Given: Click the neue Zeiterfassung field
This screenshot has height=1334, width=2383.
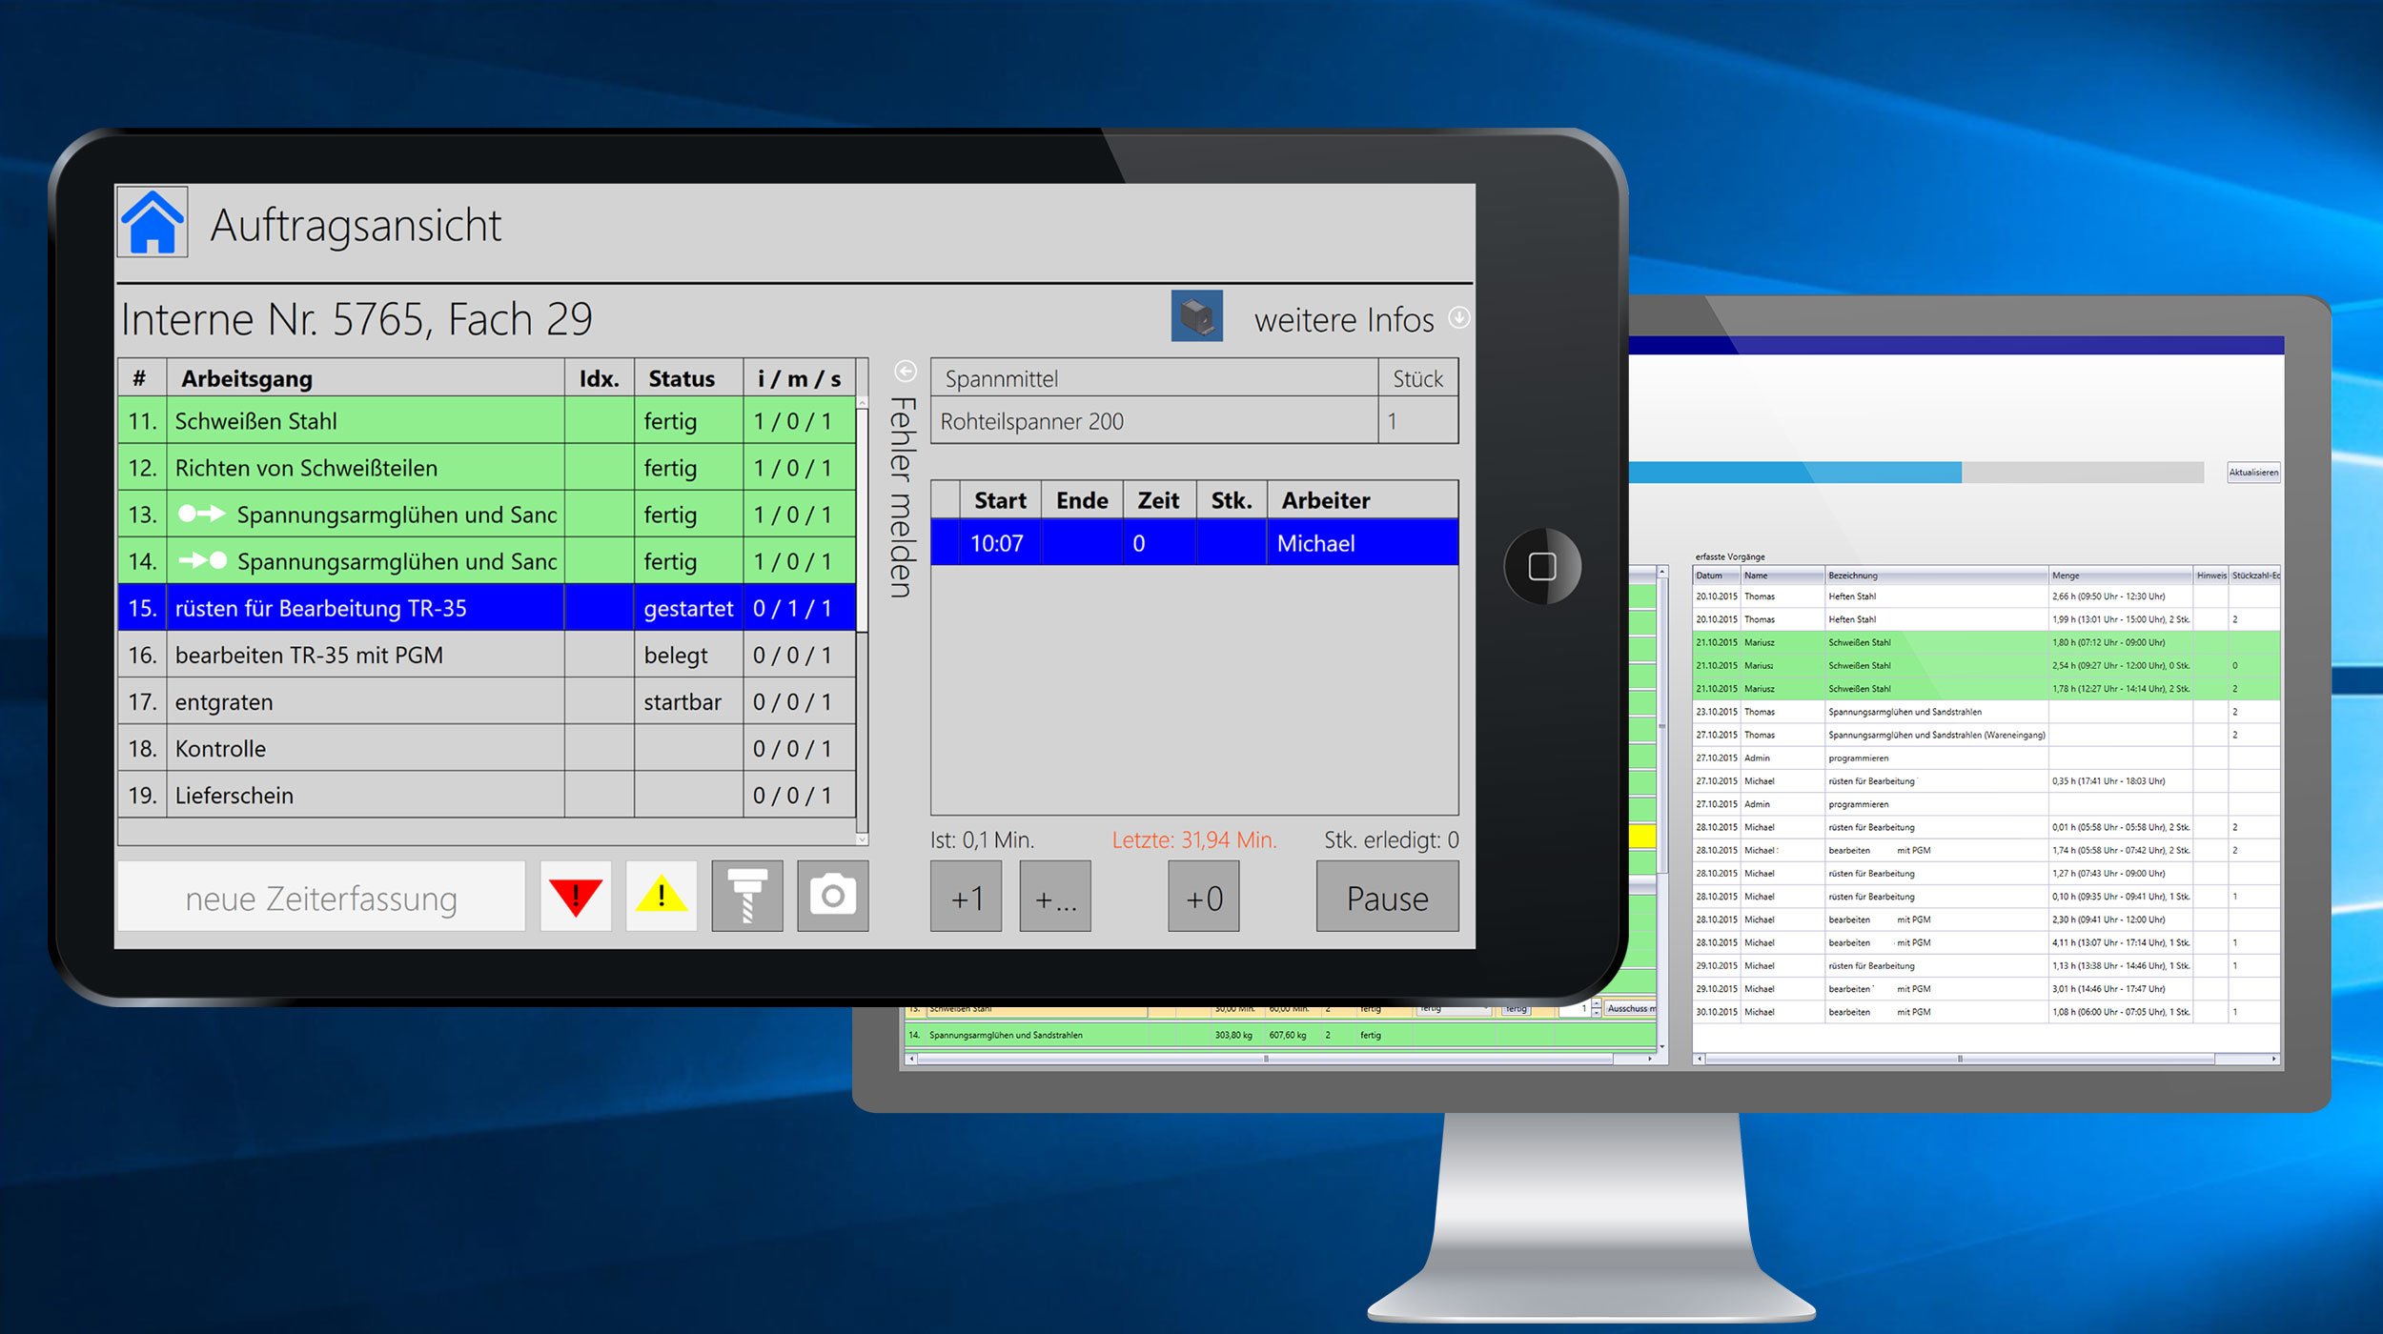Looking at the screenshot, I should click(x=321, y=897).
